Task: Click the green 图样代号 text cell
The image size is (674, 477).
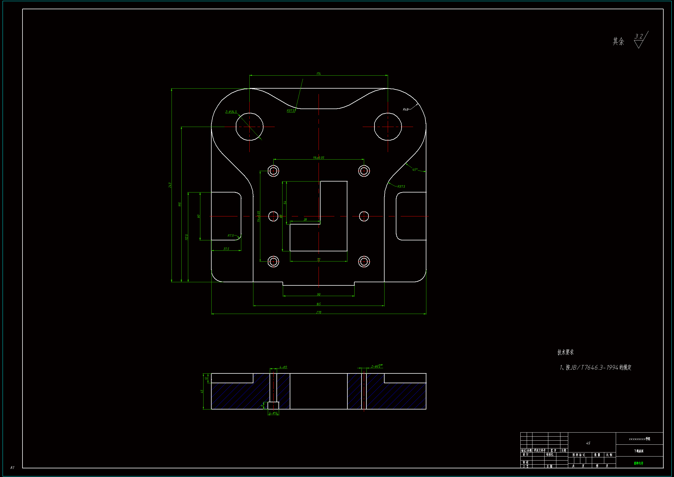Action: pos(639,463)
